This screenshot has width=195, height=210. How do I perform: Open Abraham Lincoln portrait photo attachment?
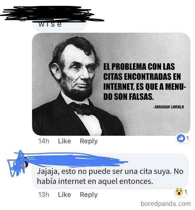click(x=111, y=84)
